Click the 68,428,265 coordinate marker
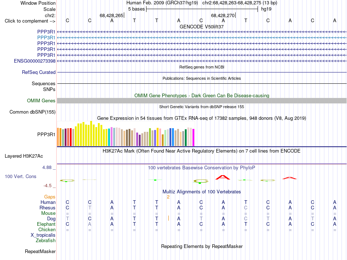This screenshot has height=260, width=347. click(111, 15)
